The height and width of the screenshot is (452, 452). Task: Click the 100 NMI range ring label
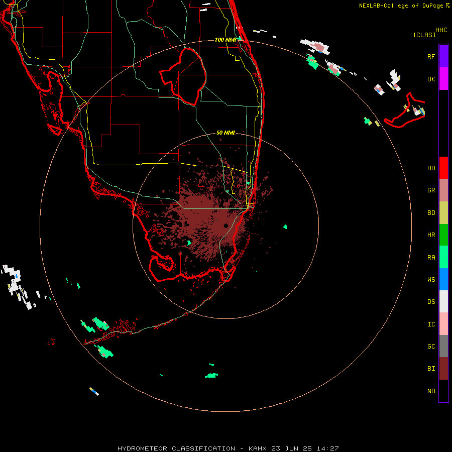(x=225, y=40)
